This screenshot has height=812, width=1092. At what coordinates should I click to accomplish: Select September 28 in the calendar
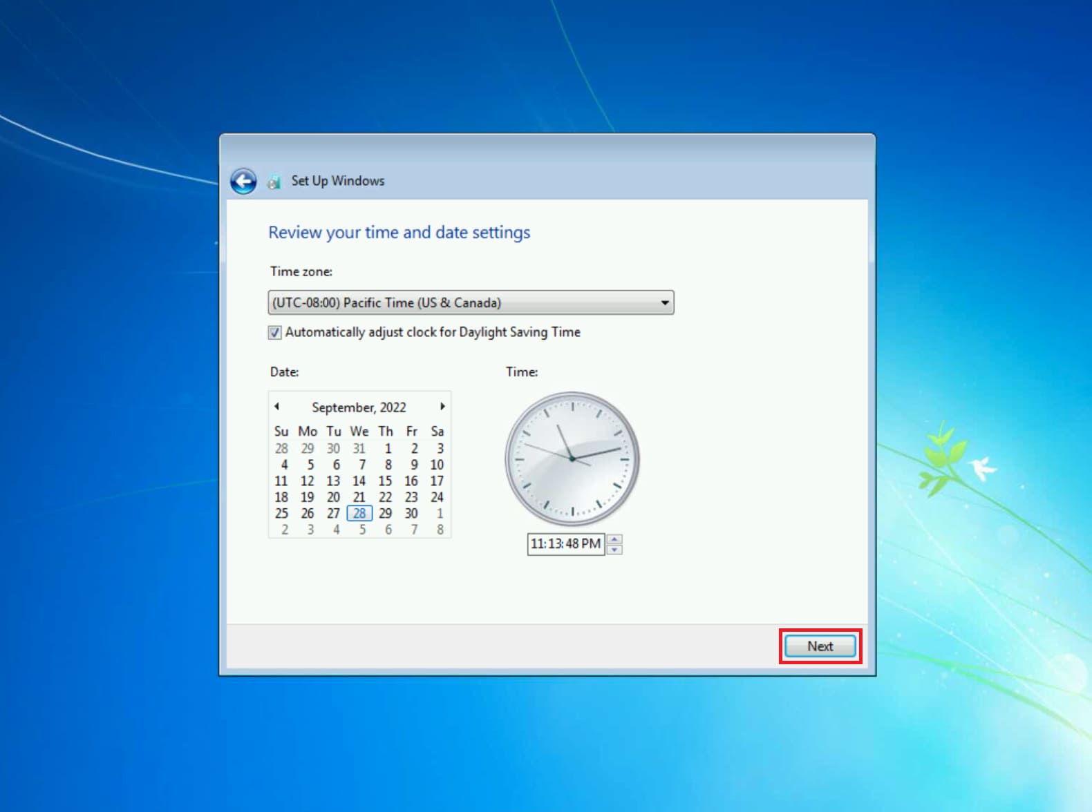coord(359,513)
